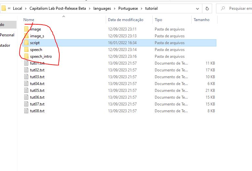Open the chevron after languages in path
The width and height of the screenshot is (252, 171).
114,8
